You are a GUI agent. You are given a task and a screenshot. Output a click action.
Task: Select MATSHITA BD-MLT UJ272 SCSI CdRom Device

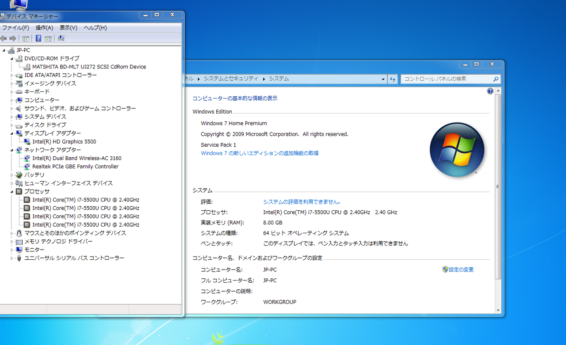[x=89, y=67]
